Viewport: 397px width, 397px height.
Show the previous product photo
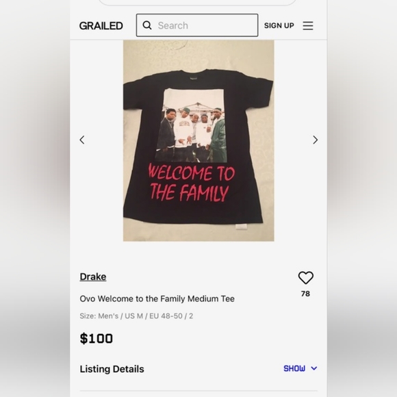pos(82,140)
